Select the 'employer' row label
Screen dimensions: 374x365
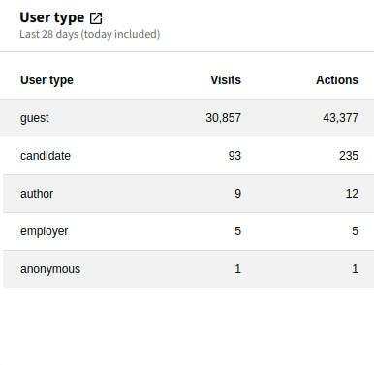point(45,231)
